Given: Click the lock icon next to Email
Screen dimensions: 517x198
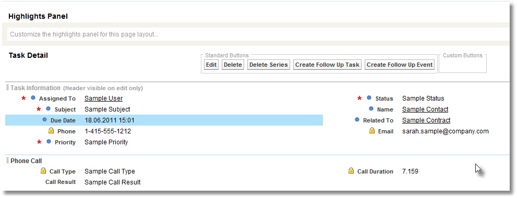Looking at the screenshot, I should tap(372, 131).
